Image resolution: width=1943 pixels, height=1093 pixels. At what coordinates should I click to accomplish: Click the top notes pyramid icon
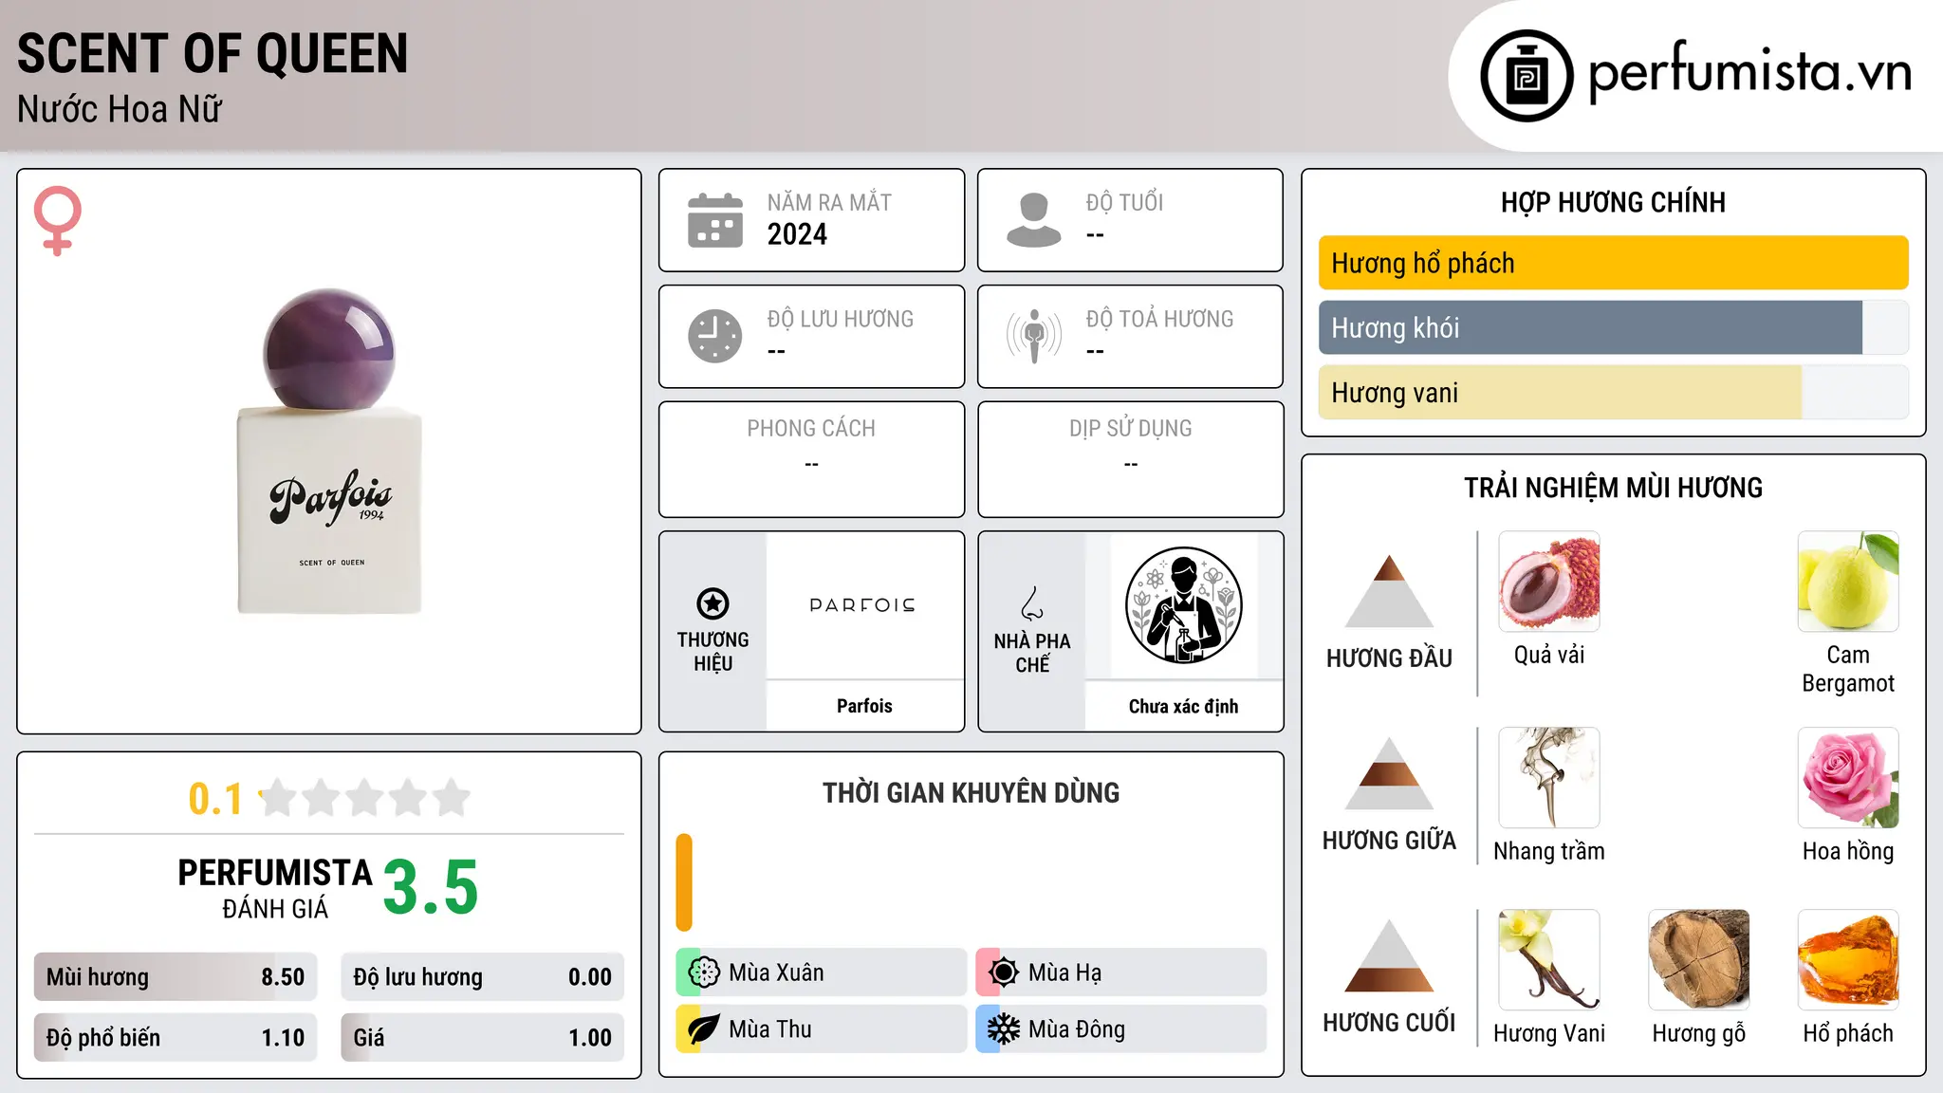pos(1389,591)
